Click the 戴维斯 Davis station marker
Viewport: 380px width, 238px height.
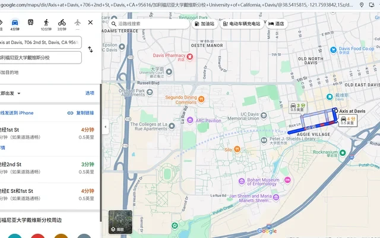[x=330, y=96]
